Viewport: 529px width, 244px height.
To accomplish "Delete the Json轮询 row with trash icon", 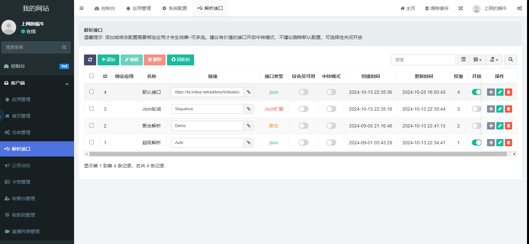I will (x=509, y=109).
